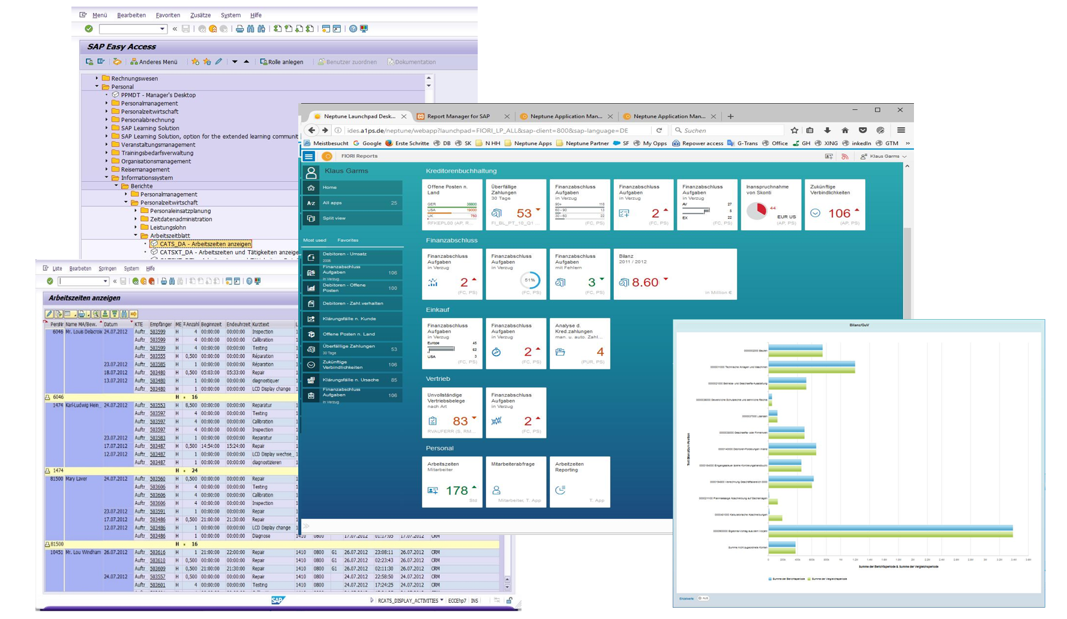This screenshot has height=619, width=1067.
Task: Open the Springen menu in the Arbeitszeiten window
Action: coord(107,269)
